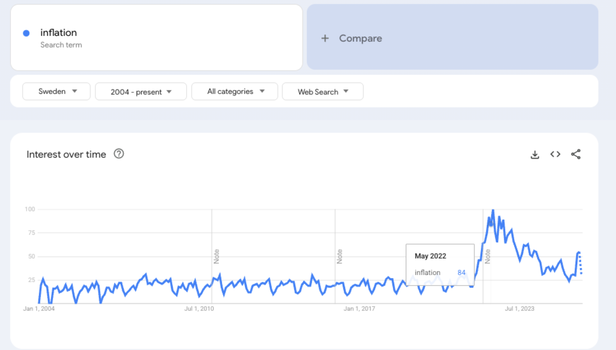Viewport: 616px width, 350px height.
Task: Click the plus icon beside Compare
Action: point(325,38)
